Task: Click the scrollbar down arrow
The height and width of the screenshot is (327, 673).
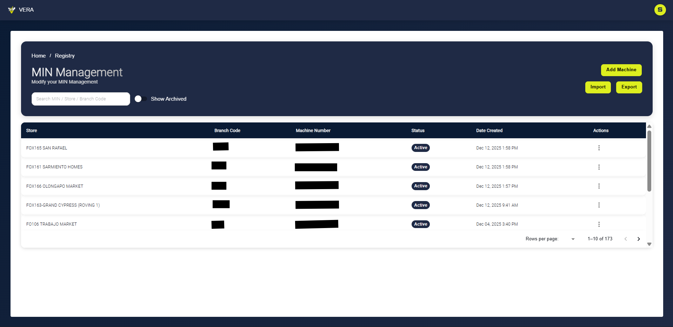Action: 649,244
